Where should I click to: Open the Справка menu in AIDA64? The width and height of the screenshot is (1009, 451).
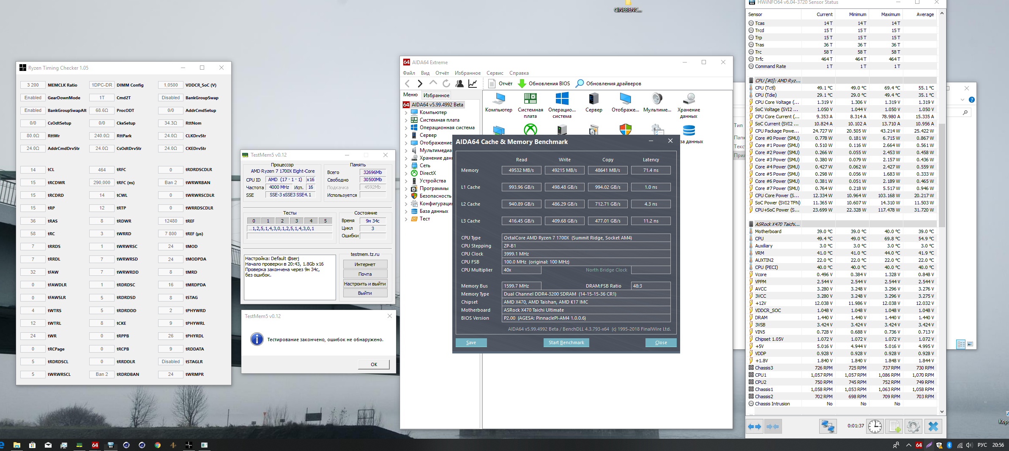tap(519, 73)
